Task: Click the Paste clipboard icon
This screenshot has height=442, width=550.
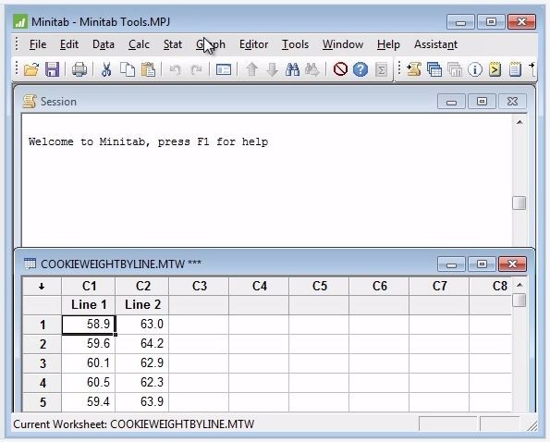Action: point(149,69)
